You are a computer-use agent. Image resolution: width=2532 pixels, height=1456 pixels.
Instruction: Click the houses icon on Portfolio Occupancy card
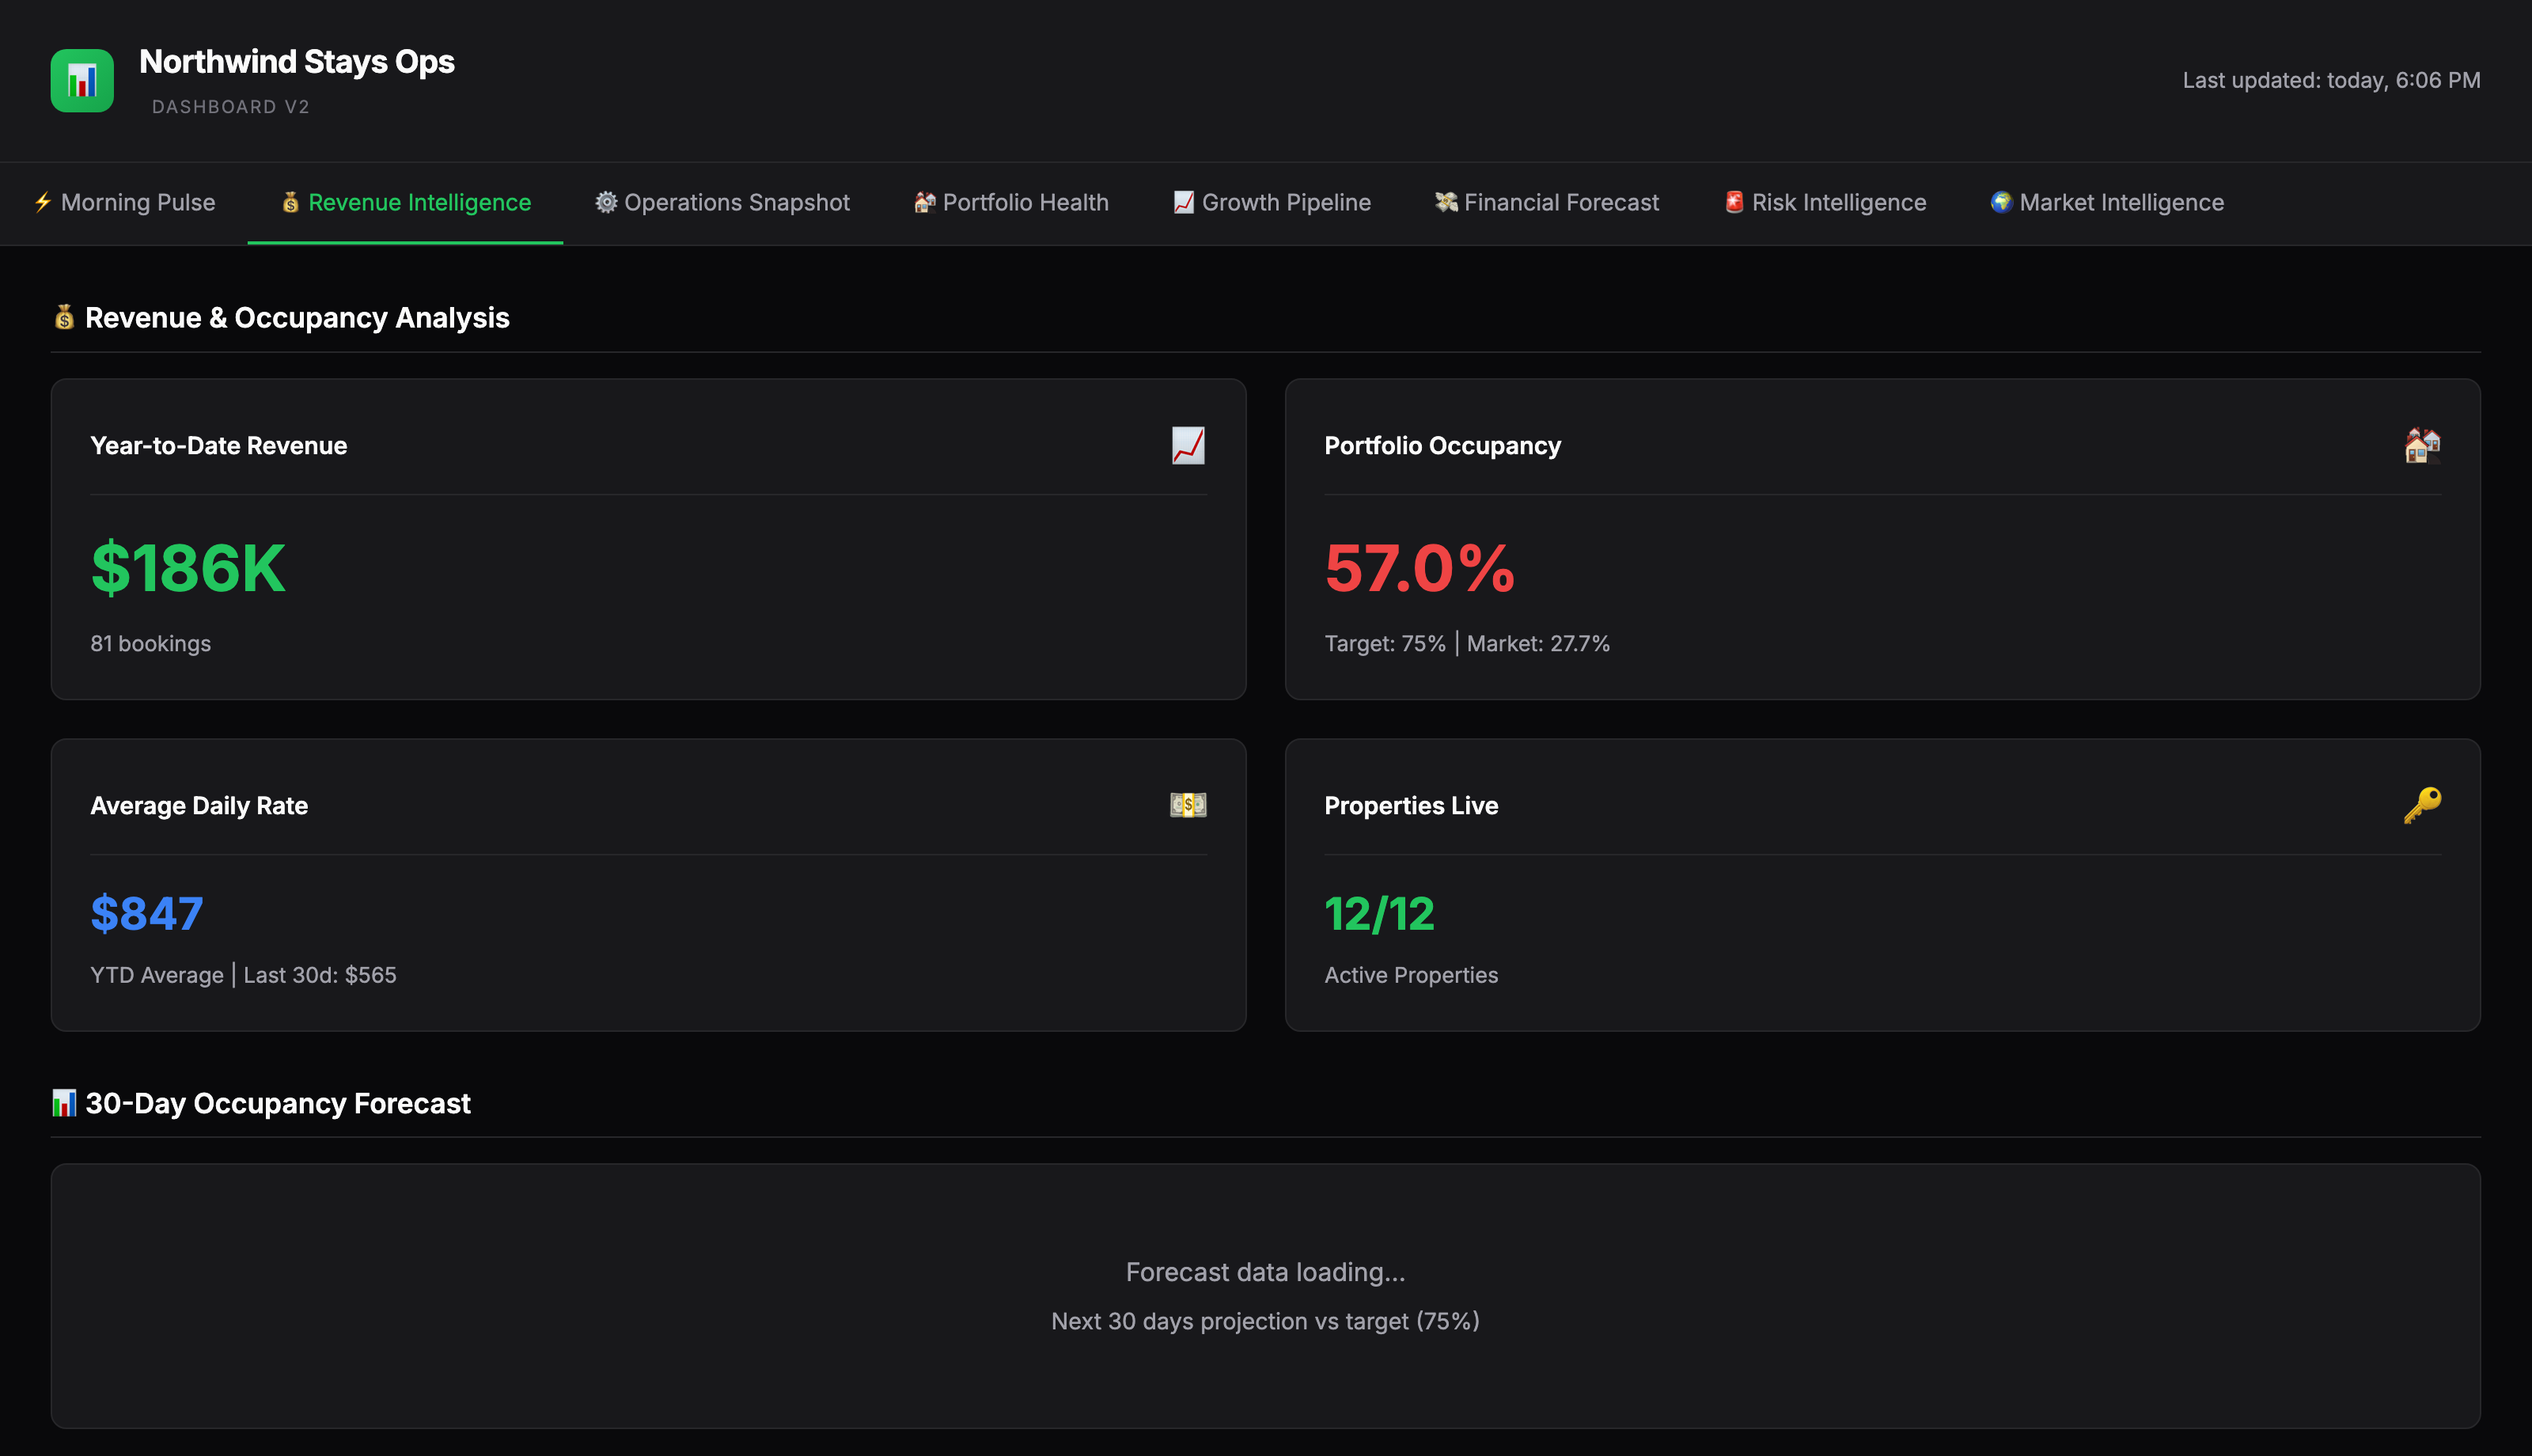click(x=2422, y=445)
